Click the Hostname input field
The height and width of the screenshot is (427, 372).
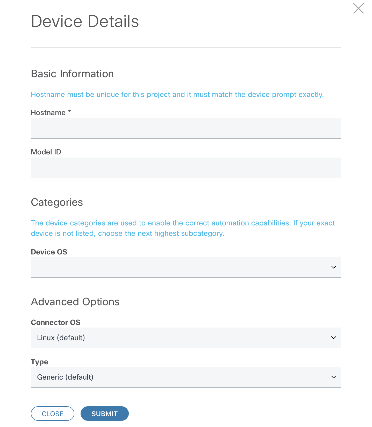coord(186,129)
